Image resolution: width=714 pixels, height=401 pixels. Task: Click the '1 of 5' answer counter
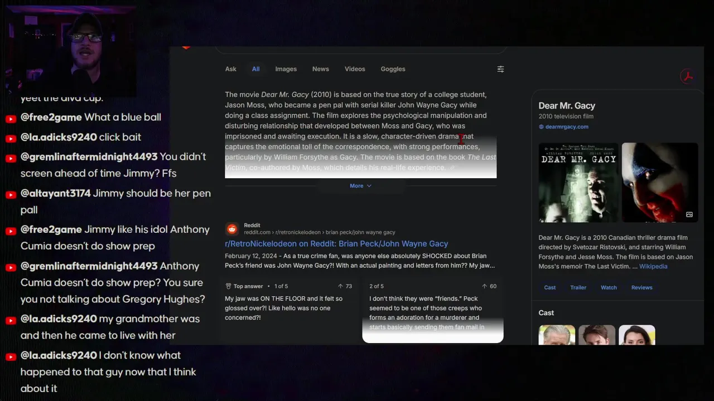[x=281, y=286]
